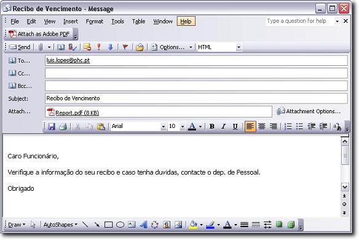Click the Create Rule envelope icon
The height and width of the screenshot is (240, 359).
140,47
